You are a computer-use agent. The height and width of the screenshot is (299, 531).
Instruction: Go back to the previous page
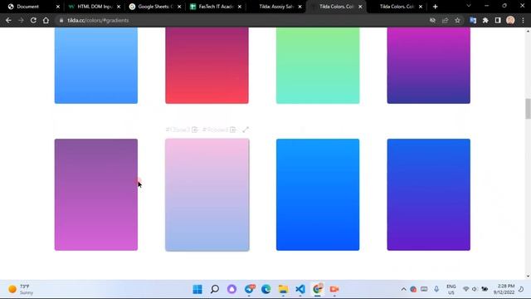[x=8, y=20]
